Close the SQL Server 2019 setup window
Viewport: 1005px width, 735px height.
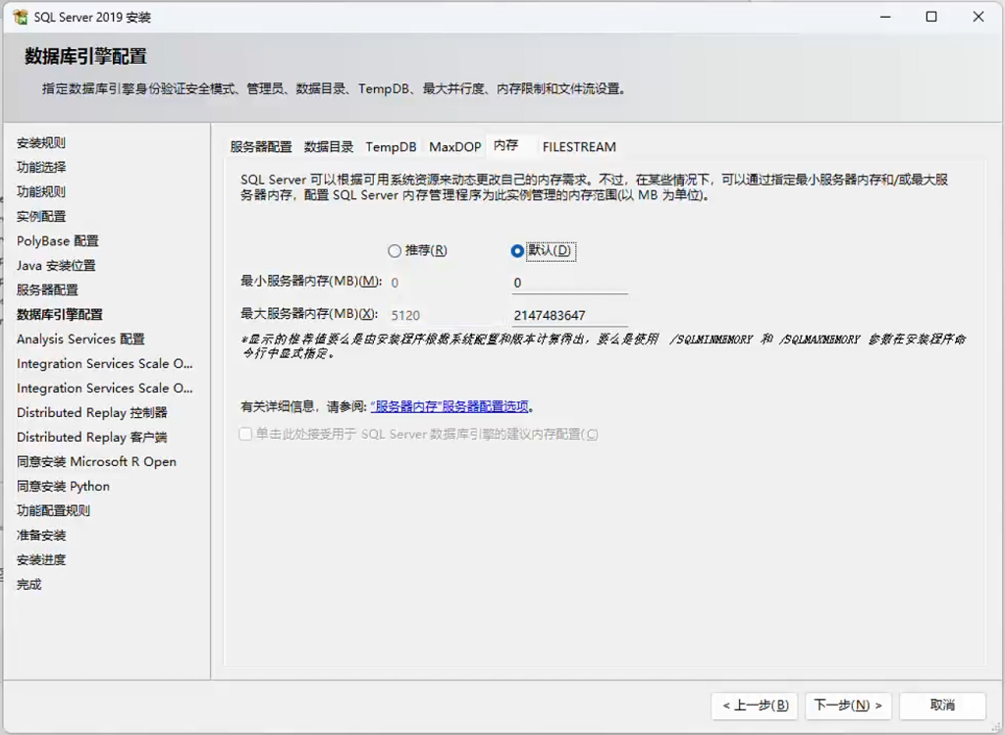[x=979, y=17]
